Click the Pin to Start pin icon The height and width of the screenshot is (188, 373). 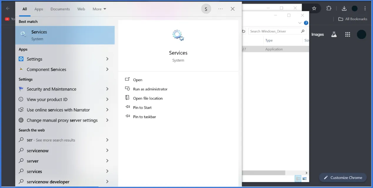[127, 107]
